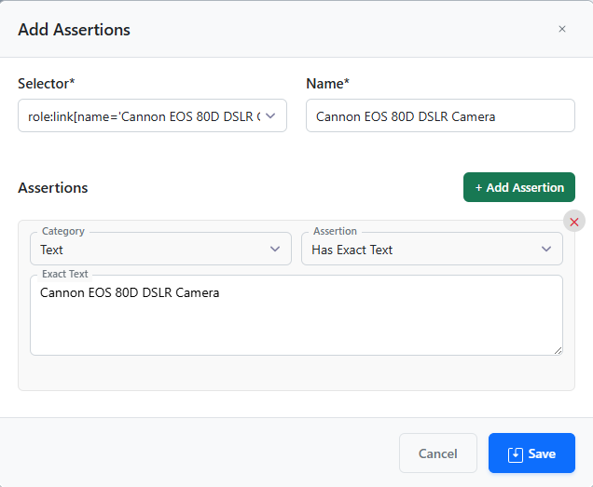Click the chevron arrow in the Category field

pos(275,250)
